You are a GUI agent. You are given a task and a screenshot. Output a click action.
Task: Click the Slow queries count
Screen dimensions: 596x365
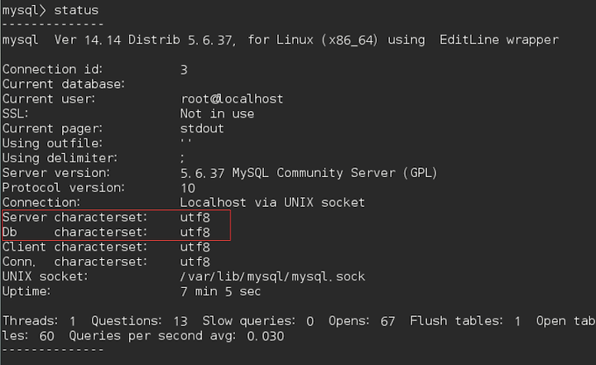click(x=310, y=322)
